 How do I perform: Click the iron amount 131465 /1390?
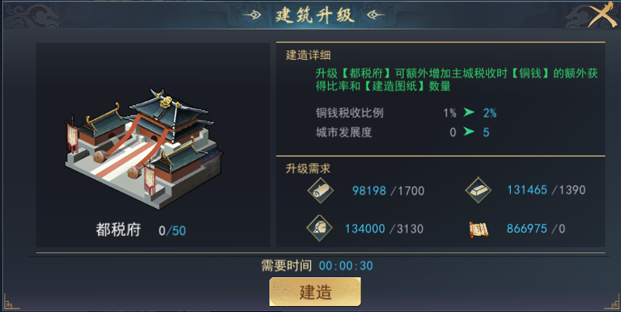tap(546, 190)
